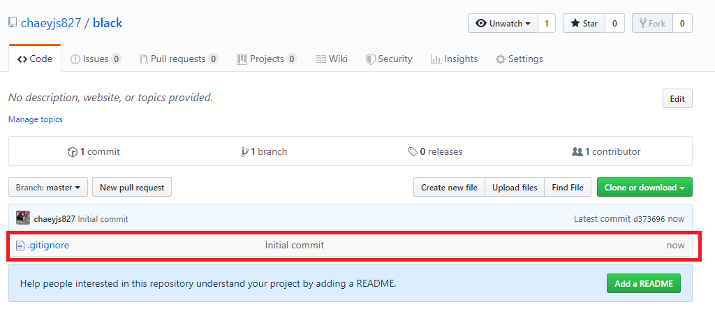The height and width of the screenshot is (323, 715).
Task: Click the Edit description button
Action: tap(677, 98)
